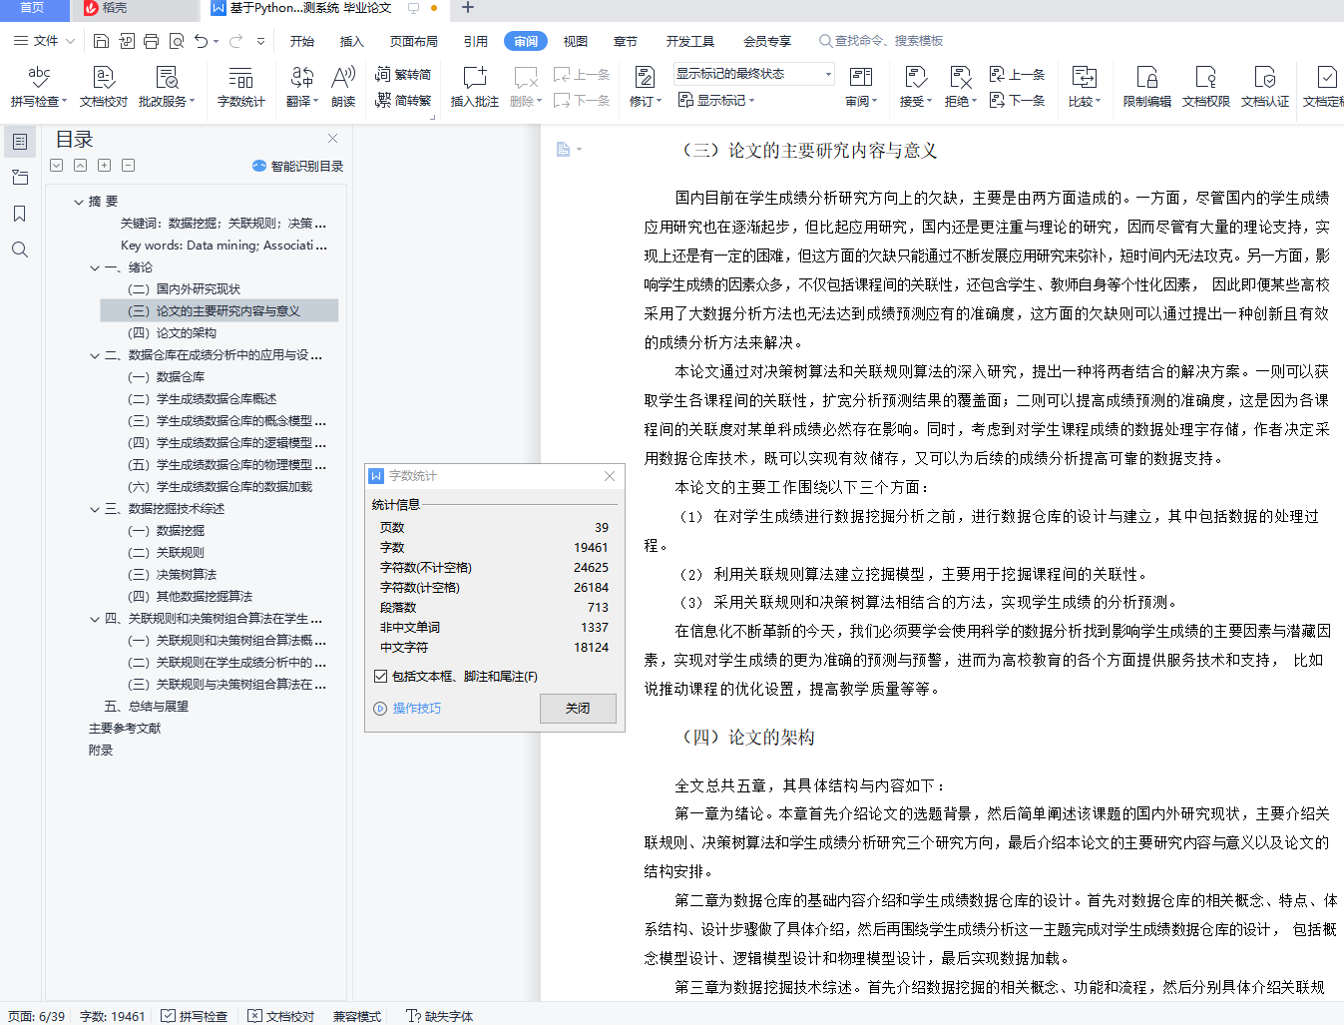Go to next change with 下一条 beside 拒绝

pyautogui.click(x=1017, y=100)
